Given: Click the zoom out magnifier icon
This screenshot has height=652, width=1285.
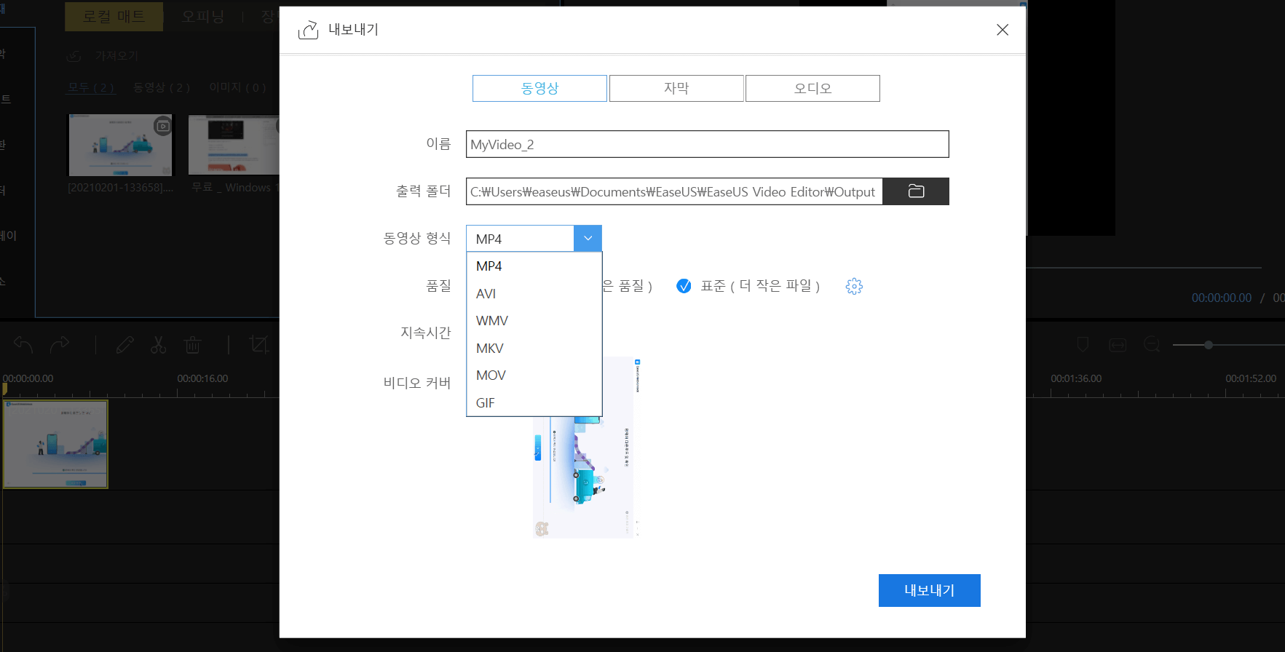Looking at the screenshot, I should [x=1152, y=344].
